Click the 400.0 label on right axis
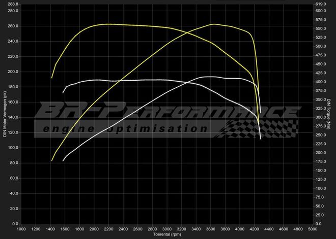The image size is (336, 239). (x=320, y=82)
